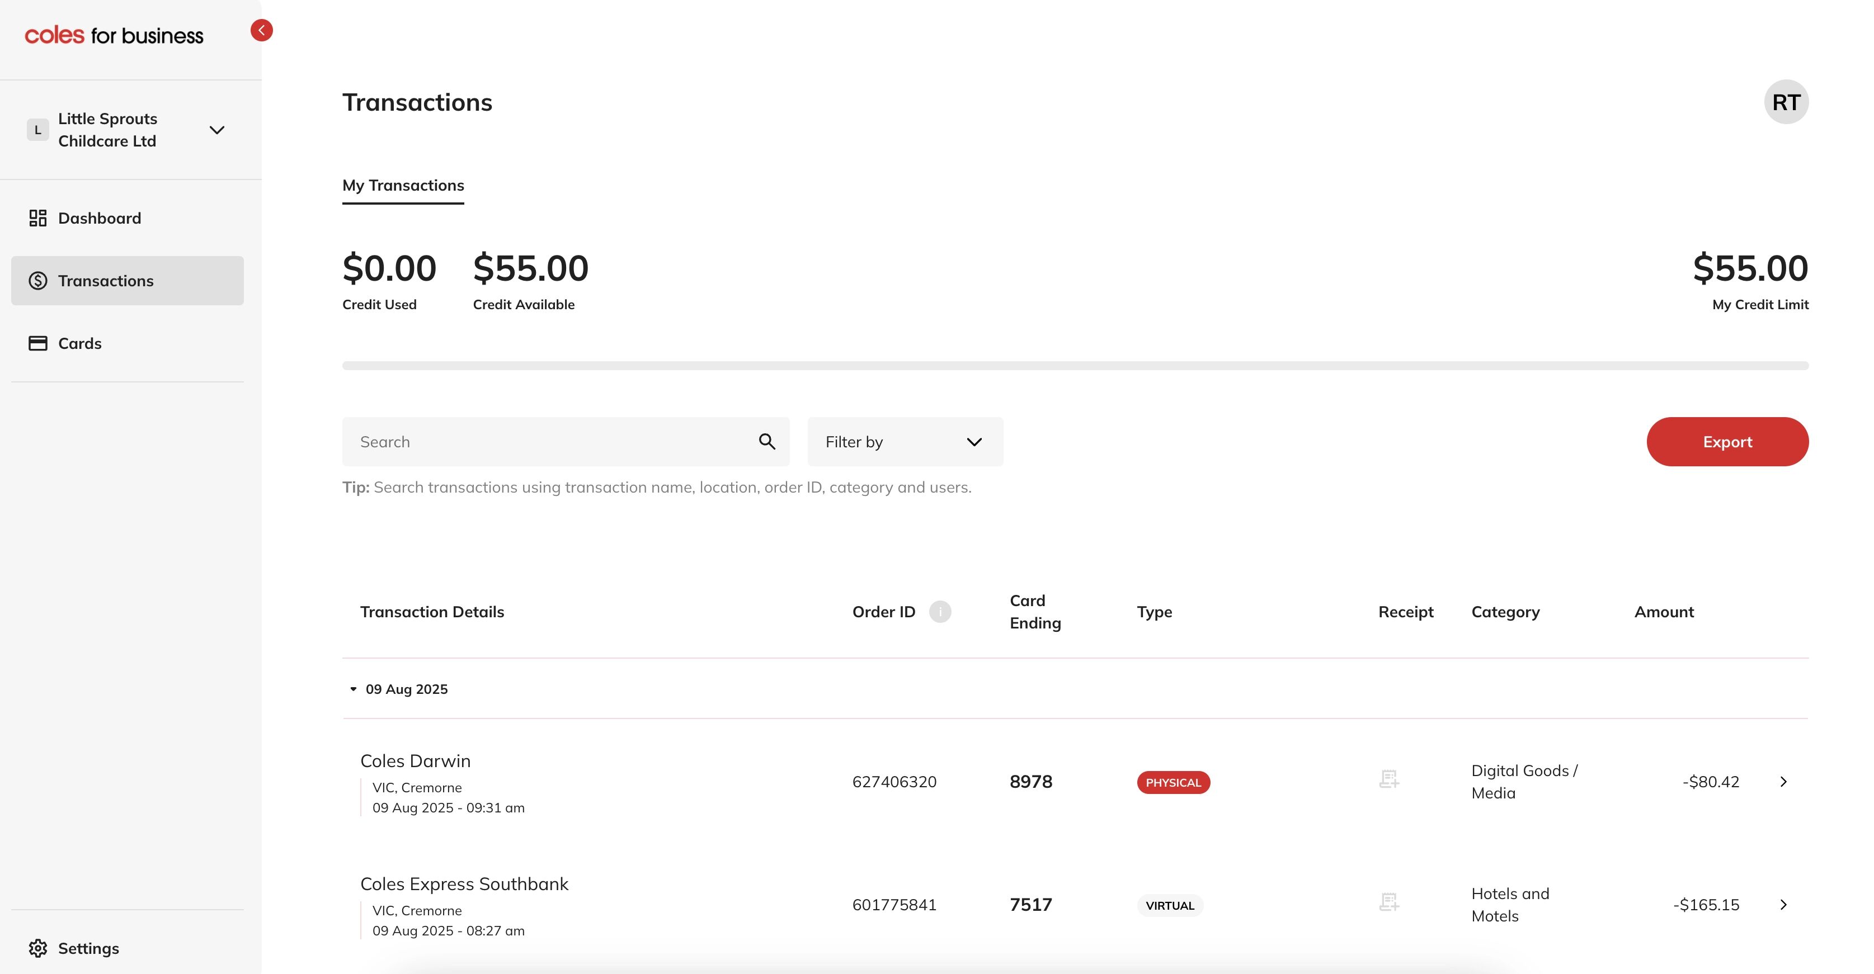The image size is (1874, 974).
Task: Switch to the My Transactions tab
Action: 403,186
